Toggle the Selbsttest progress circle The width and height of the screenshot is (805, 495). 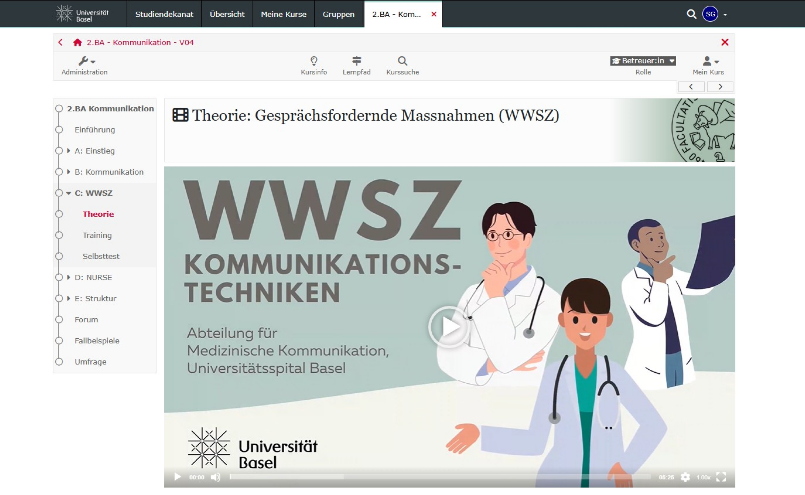59,256
